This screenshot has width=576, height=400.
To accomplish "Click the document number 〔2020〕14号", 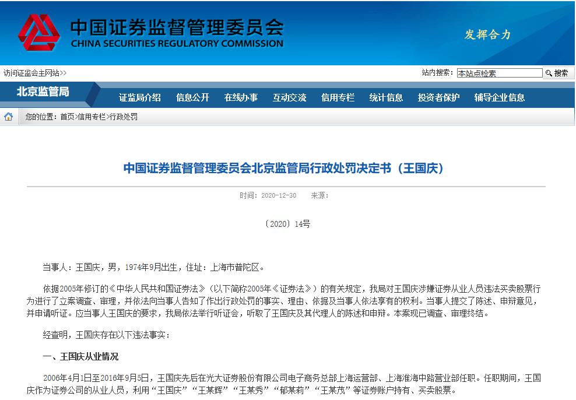I will click(287, 224).
